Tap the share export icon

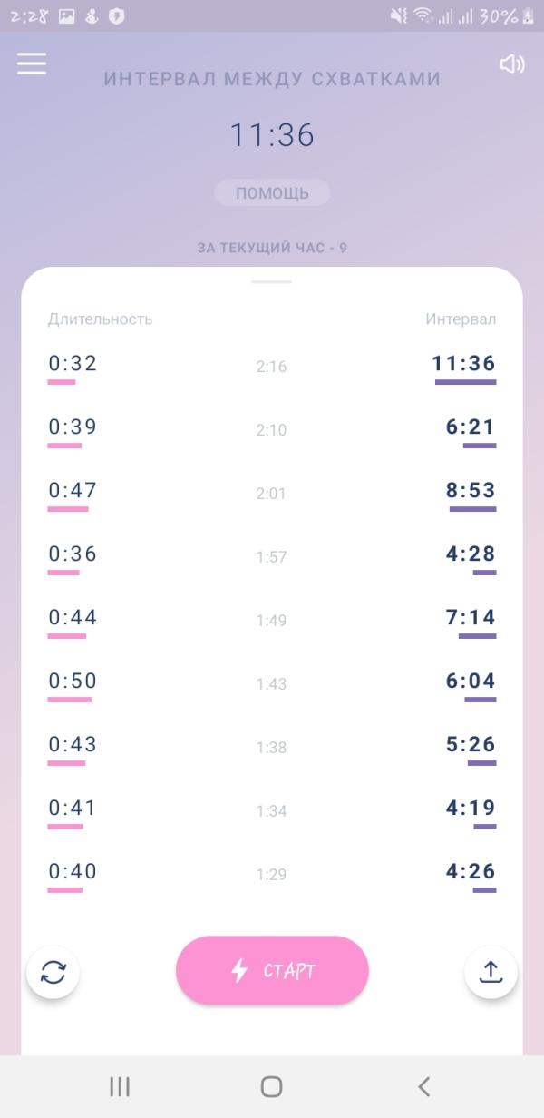click(x=491, y=972)
